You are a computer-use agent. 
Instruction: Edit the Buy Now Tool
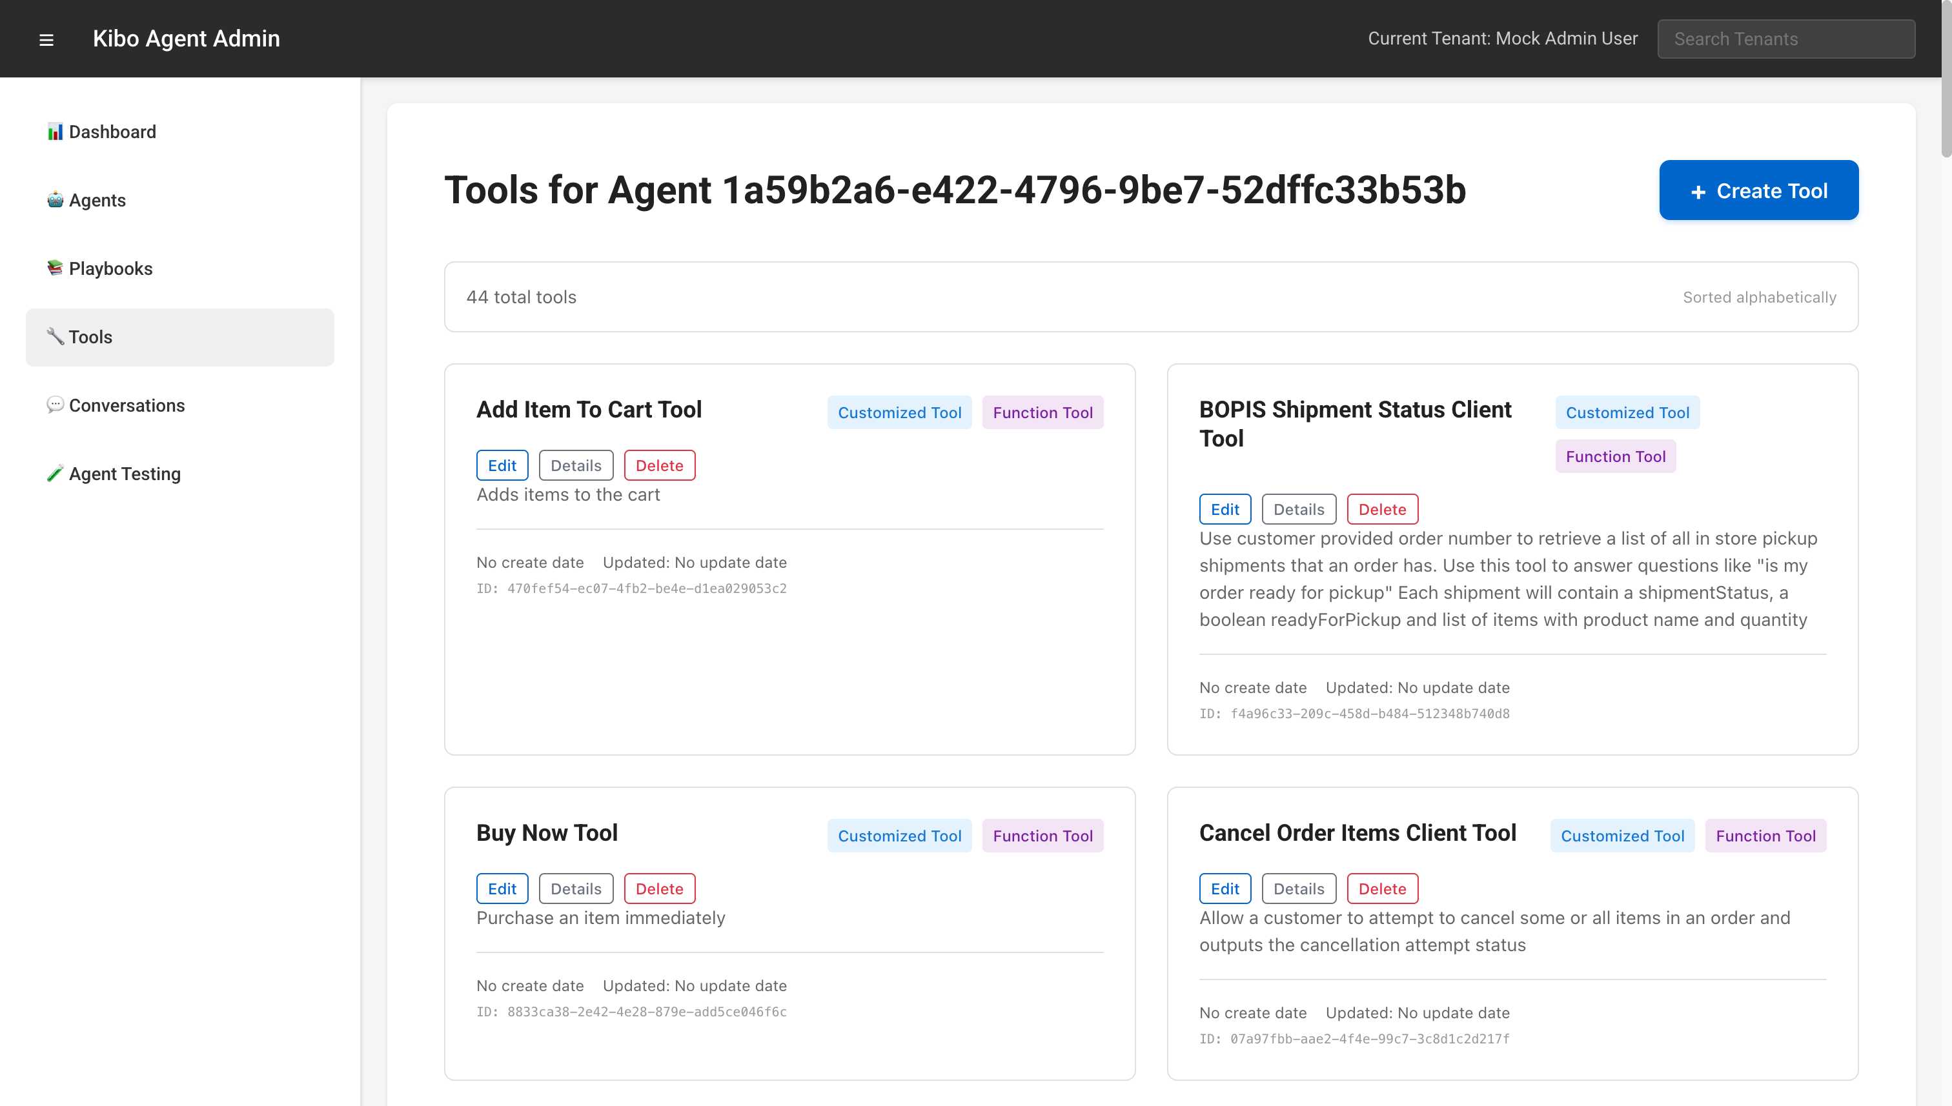coord(502,889)
